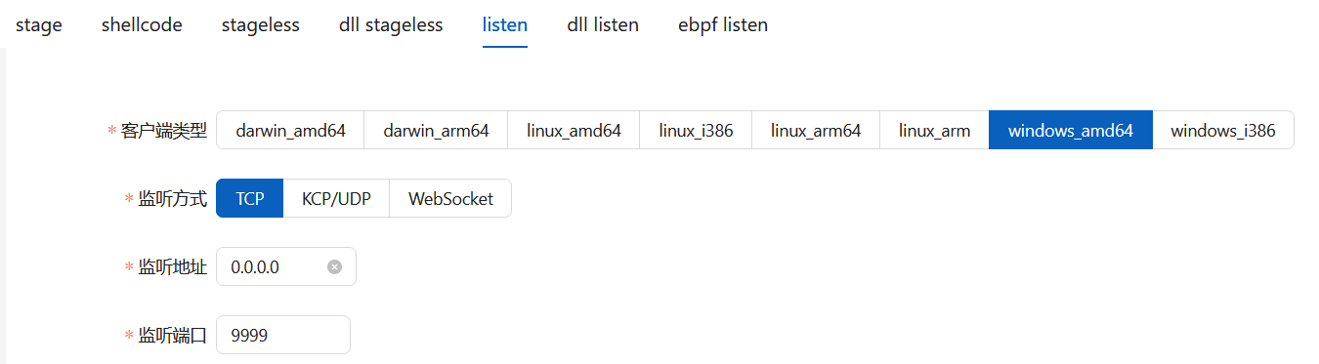
Task: Select linux_amd64 as client type
Action: (574, 130)
